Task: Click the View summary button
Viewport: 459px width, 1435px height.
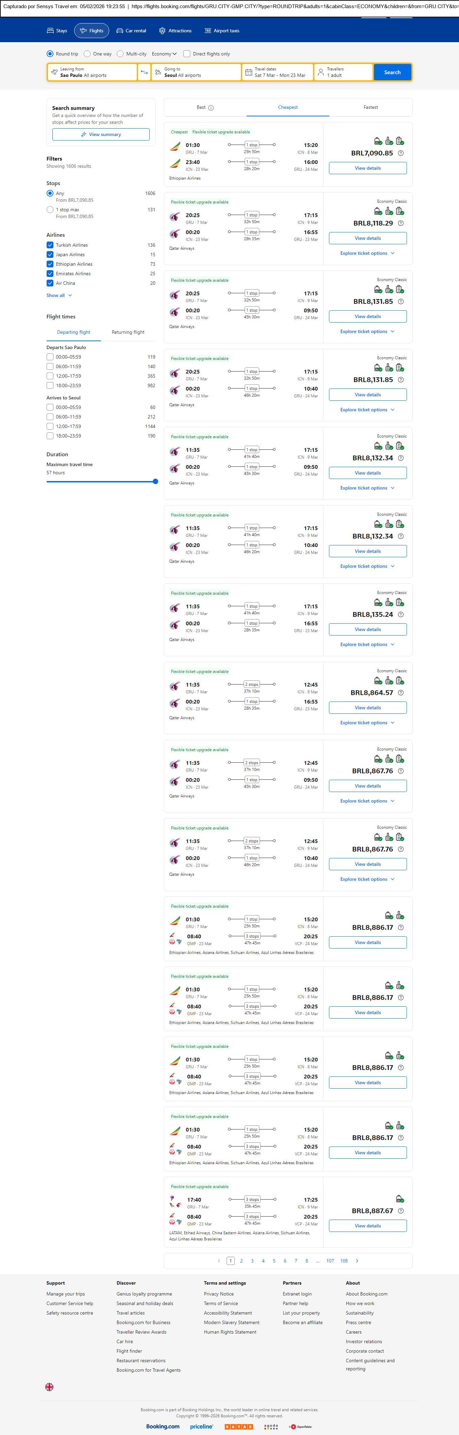Action: (x=101, y=134)
